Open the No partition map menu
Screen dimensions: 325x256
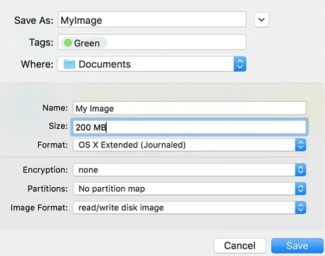pyautogui.click(x=189, y=188)
